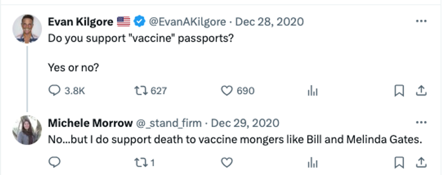This screenshot has width=442, height=175.
Task: Share Michele Morrow's reply
Action: pyautogui.click(x=420, y=163)
